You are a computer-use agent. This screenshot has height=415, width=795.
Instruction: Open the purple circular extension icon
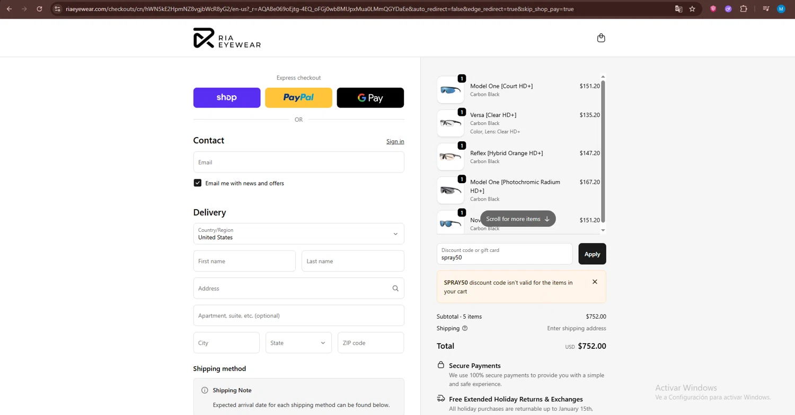click(x=728, y=9)
